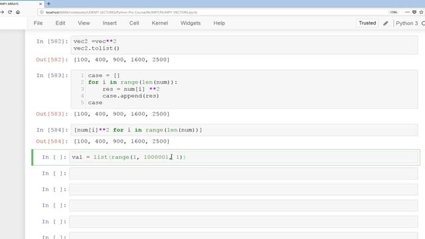
Task: Open the View menu
Action: click(x=84, y=23)
